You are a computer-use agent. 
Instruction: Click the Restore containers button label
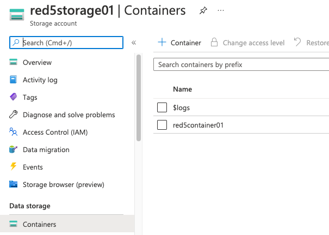coord(318,43)
